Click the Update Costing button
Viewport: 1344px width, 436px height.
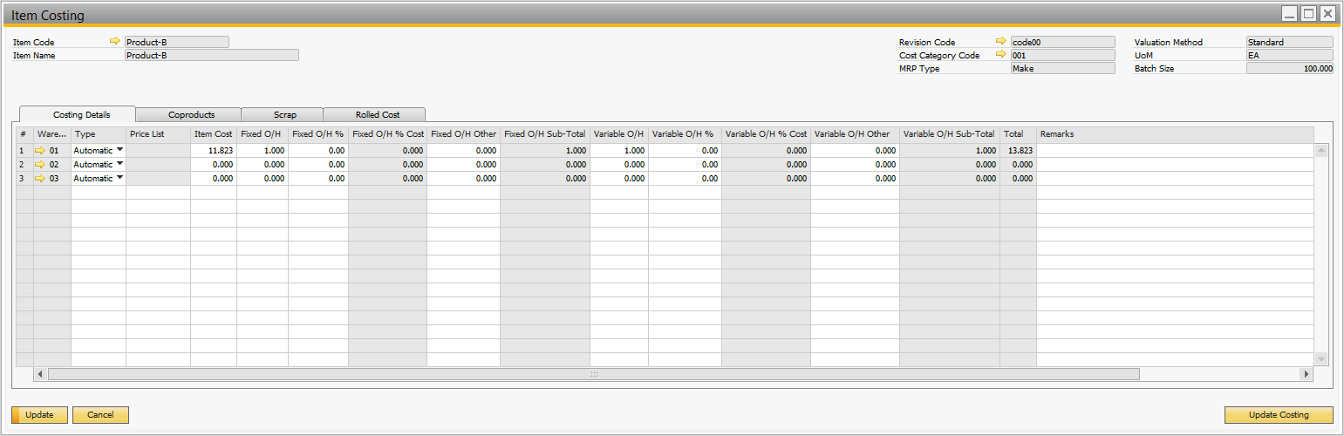tap(1278, 415)
